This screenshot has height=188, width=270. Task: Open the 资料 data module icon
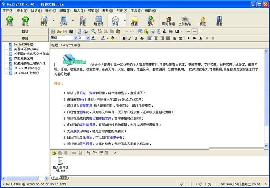tap(63, 21)
